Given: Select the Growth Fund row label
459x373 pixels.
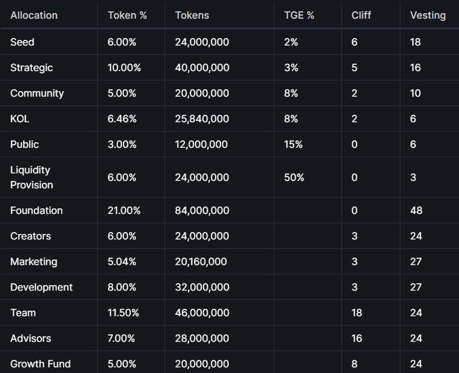Looking at the screenshot, I should coord(40,364).
